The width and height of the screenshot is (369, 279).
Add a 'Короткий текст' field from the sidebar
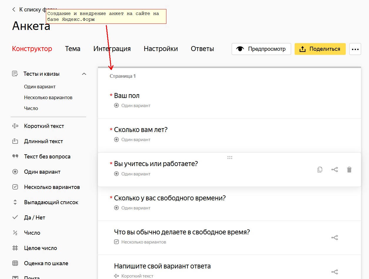pyautogui.click(x=44, y=126)
